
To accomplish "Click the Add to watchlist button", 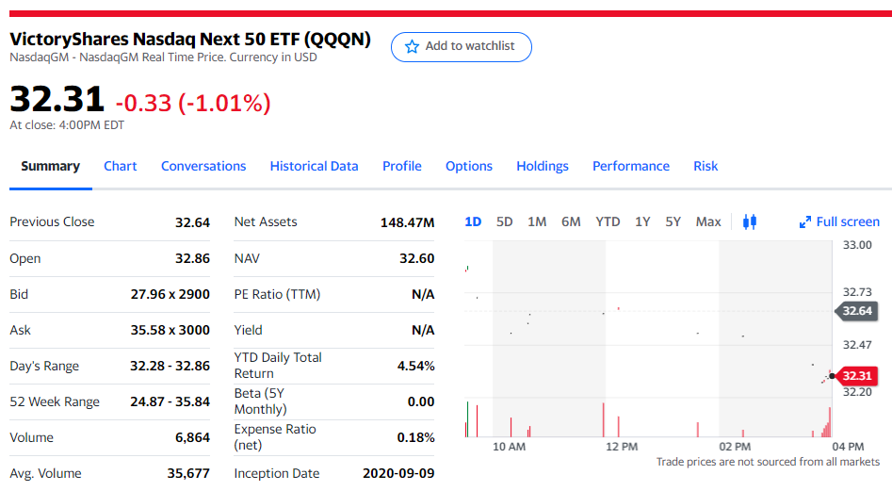I will click(x=462, y=47).
